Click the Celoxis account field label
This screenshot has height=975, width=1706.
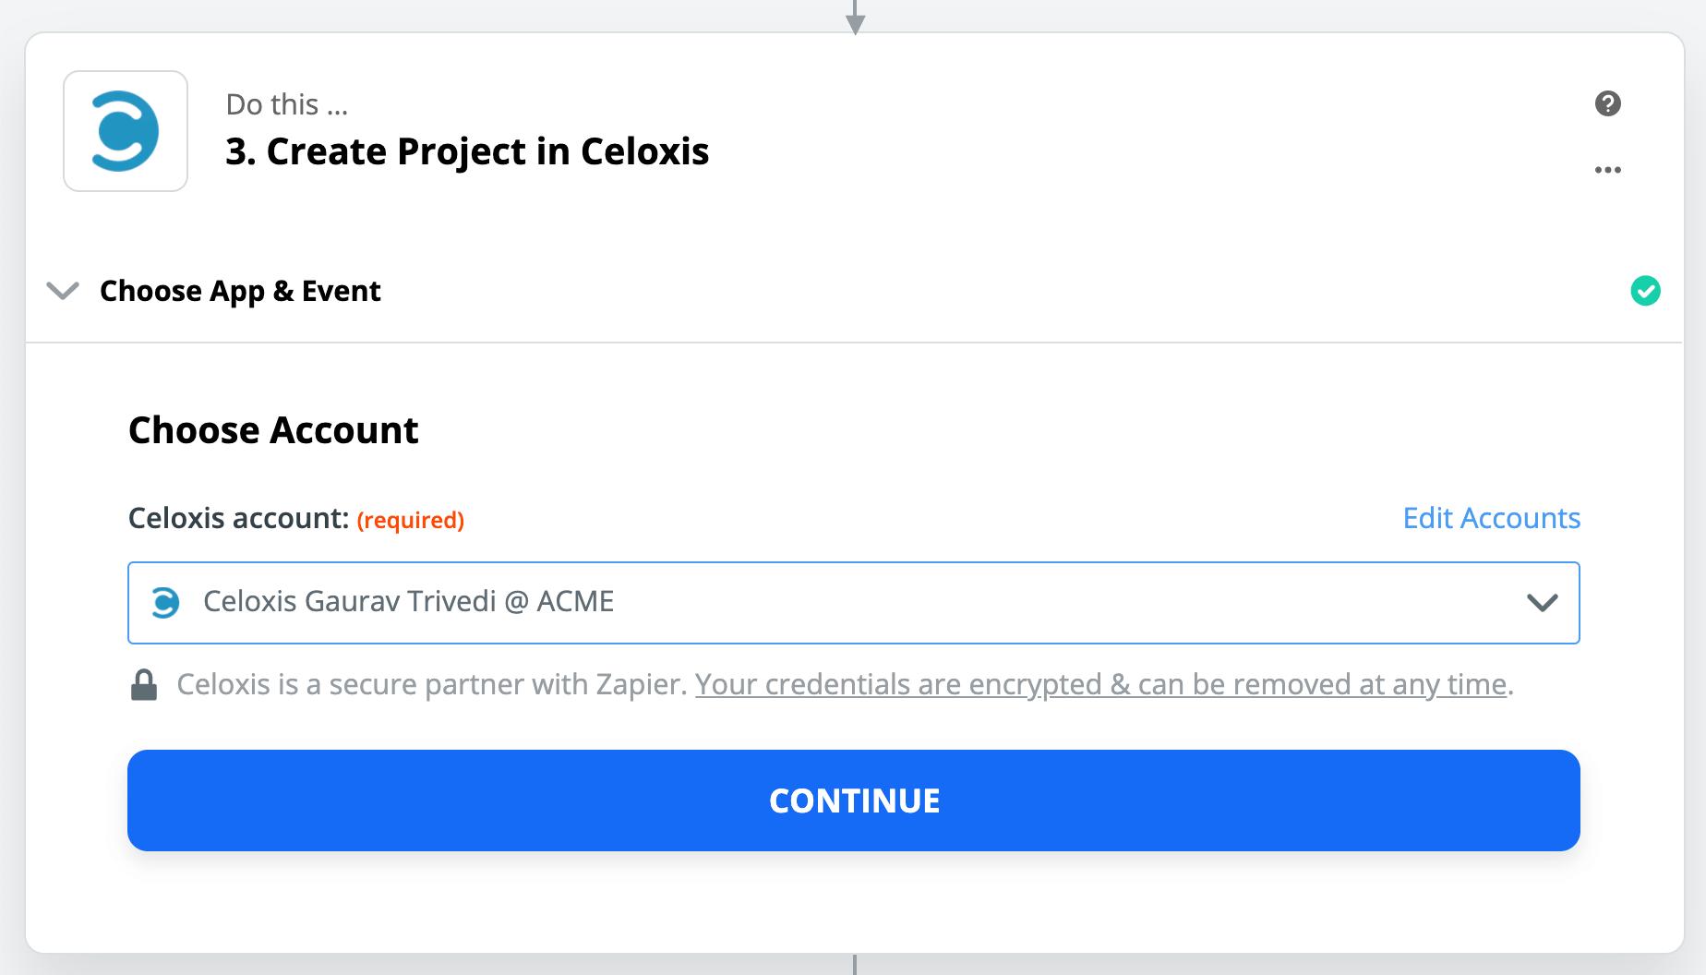pyautogui.click(x=238, y=519)
